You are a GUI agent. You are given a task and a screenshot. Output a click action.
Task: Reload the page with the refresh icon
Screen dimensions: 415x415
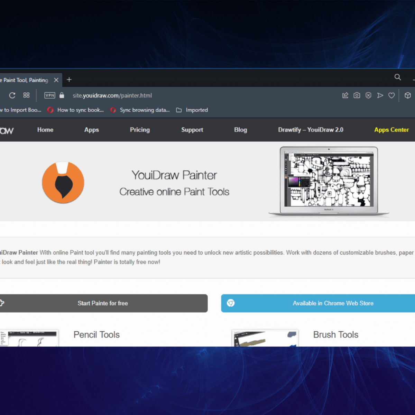coord(12,95)
